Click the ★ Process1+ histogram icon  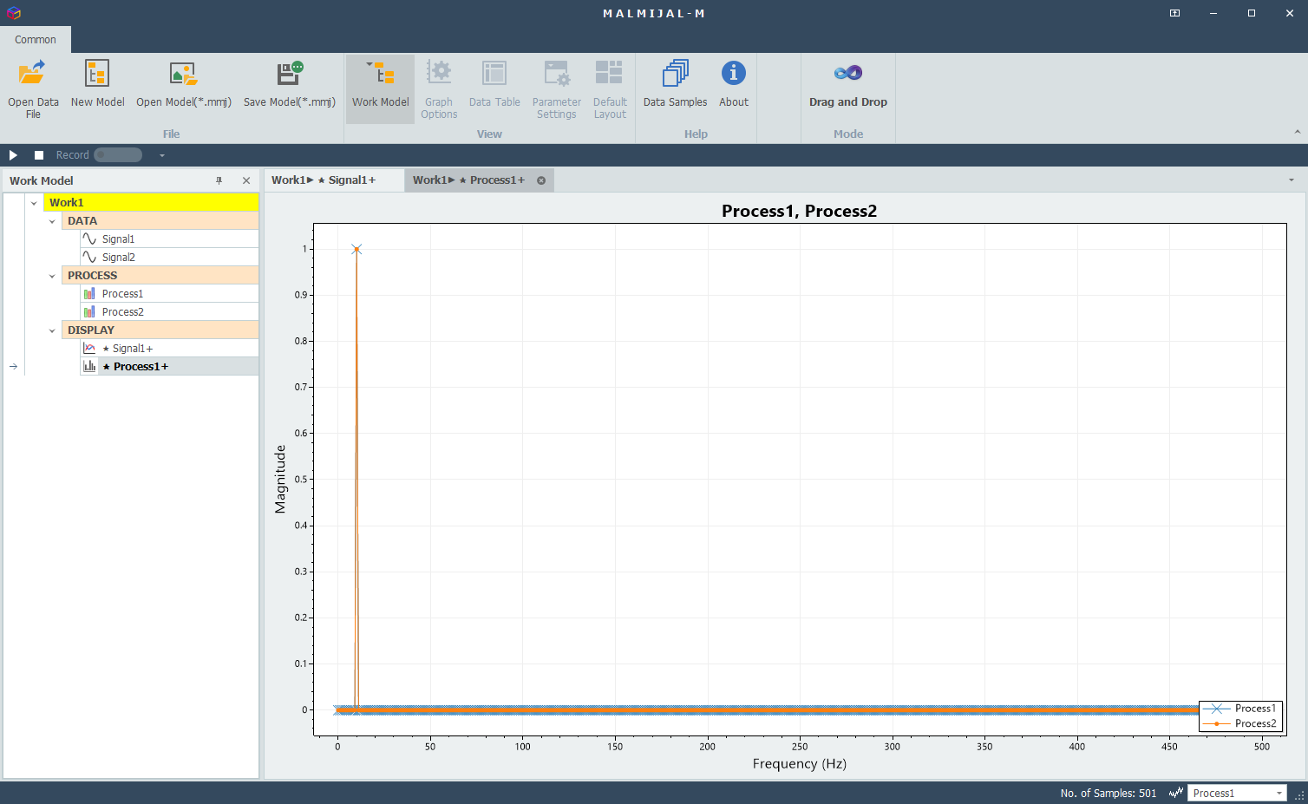pyautogui.click(x=89, y=367)
